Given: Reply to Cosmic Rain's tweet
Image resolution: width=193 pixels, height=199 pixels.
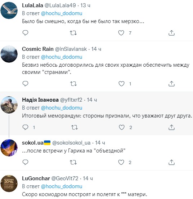Looking at the screenshot, I should coord(25,84).
